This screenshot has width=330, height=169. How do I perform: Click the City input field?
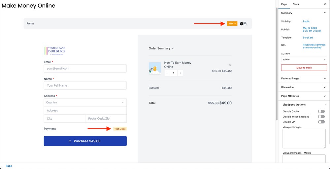click(65, 119)
